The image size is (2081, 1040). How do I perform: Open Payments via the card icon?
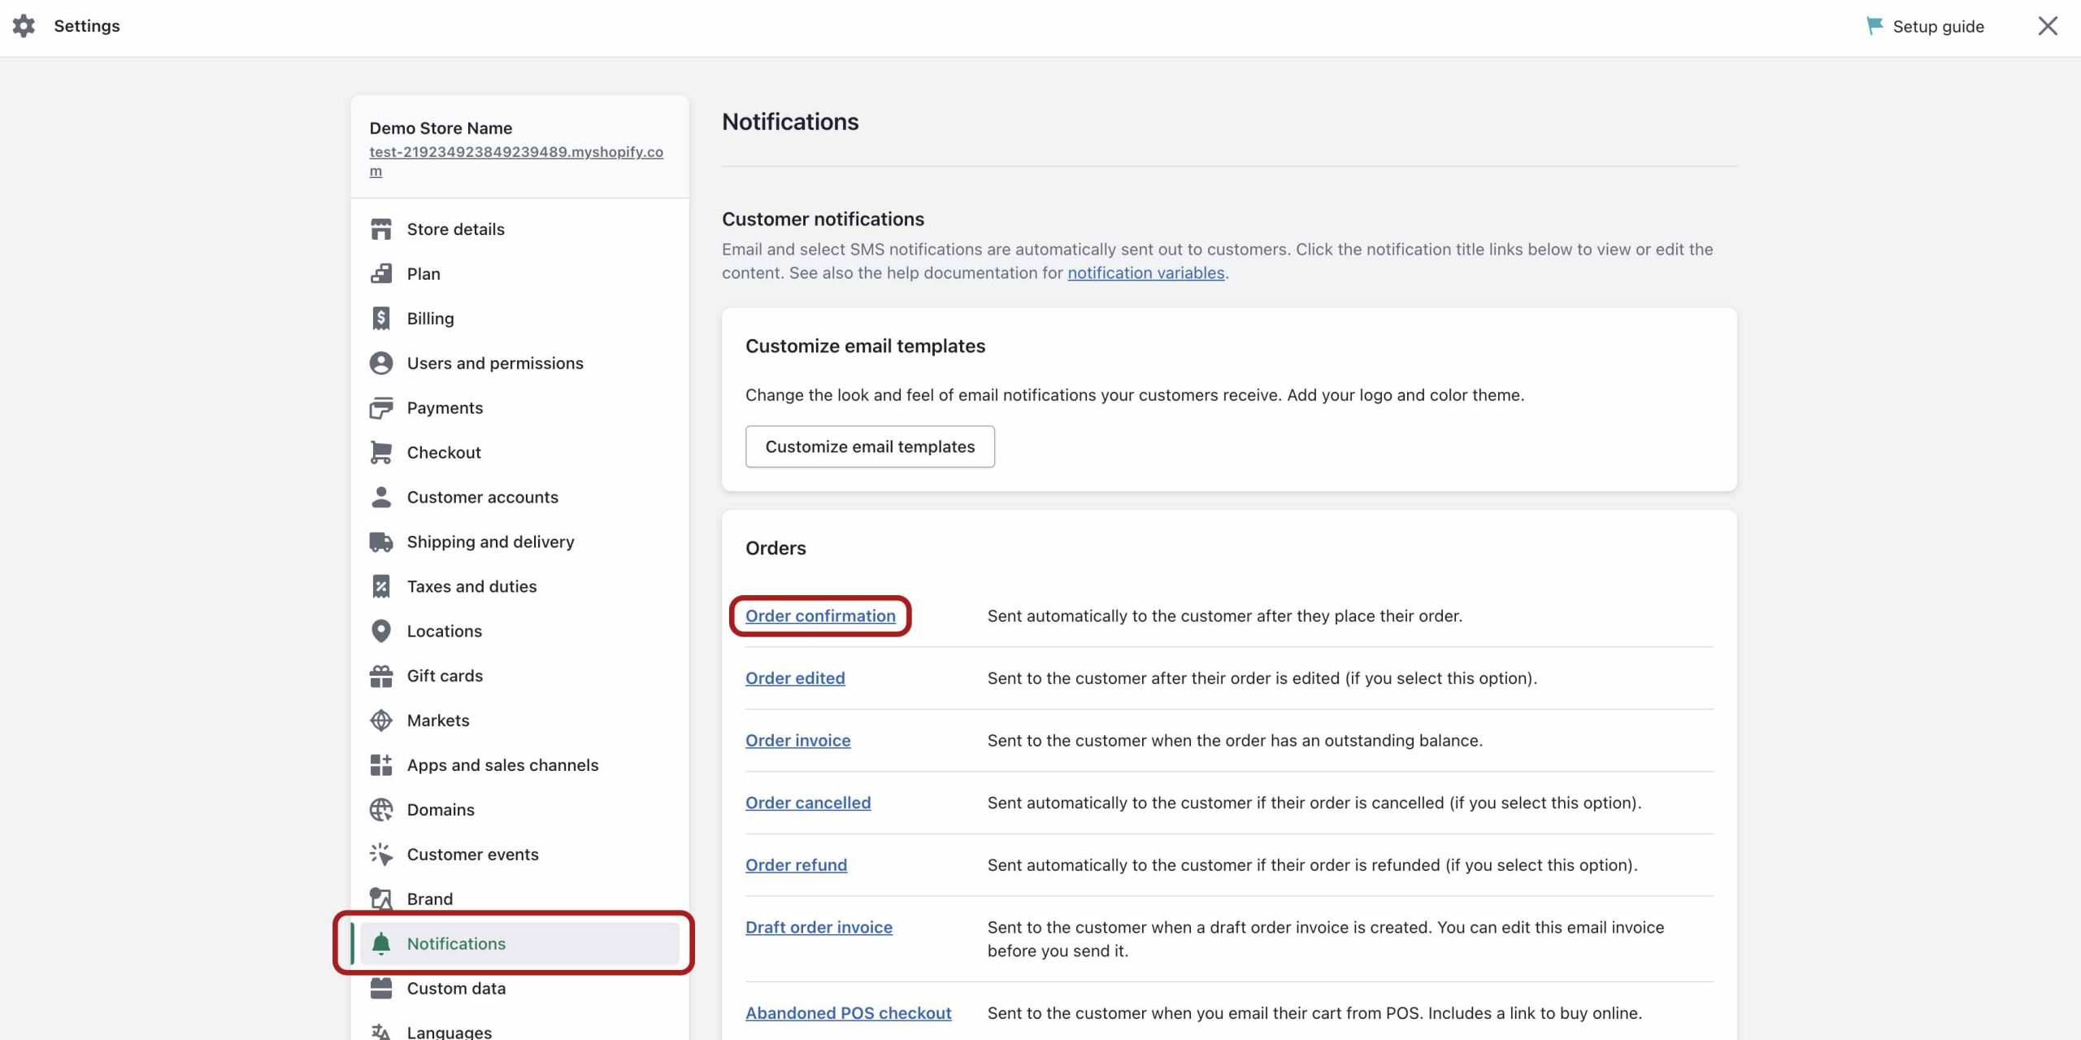[381, 407]
